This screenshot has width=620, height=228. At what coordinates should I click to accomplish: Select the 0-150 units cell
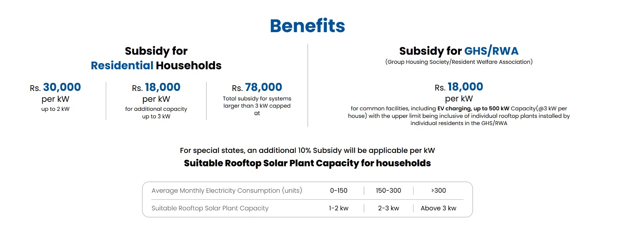point(339,191)
